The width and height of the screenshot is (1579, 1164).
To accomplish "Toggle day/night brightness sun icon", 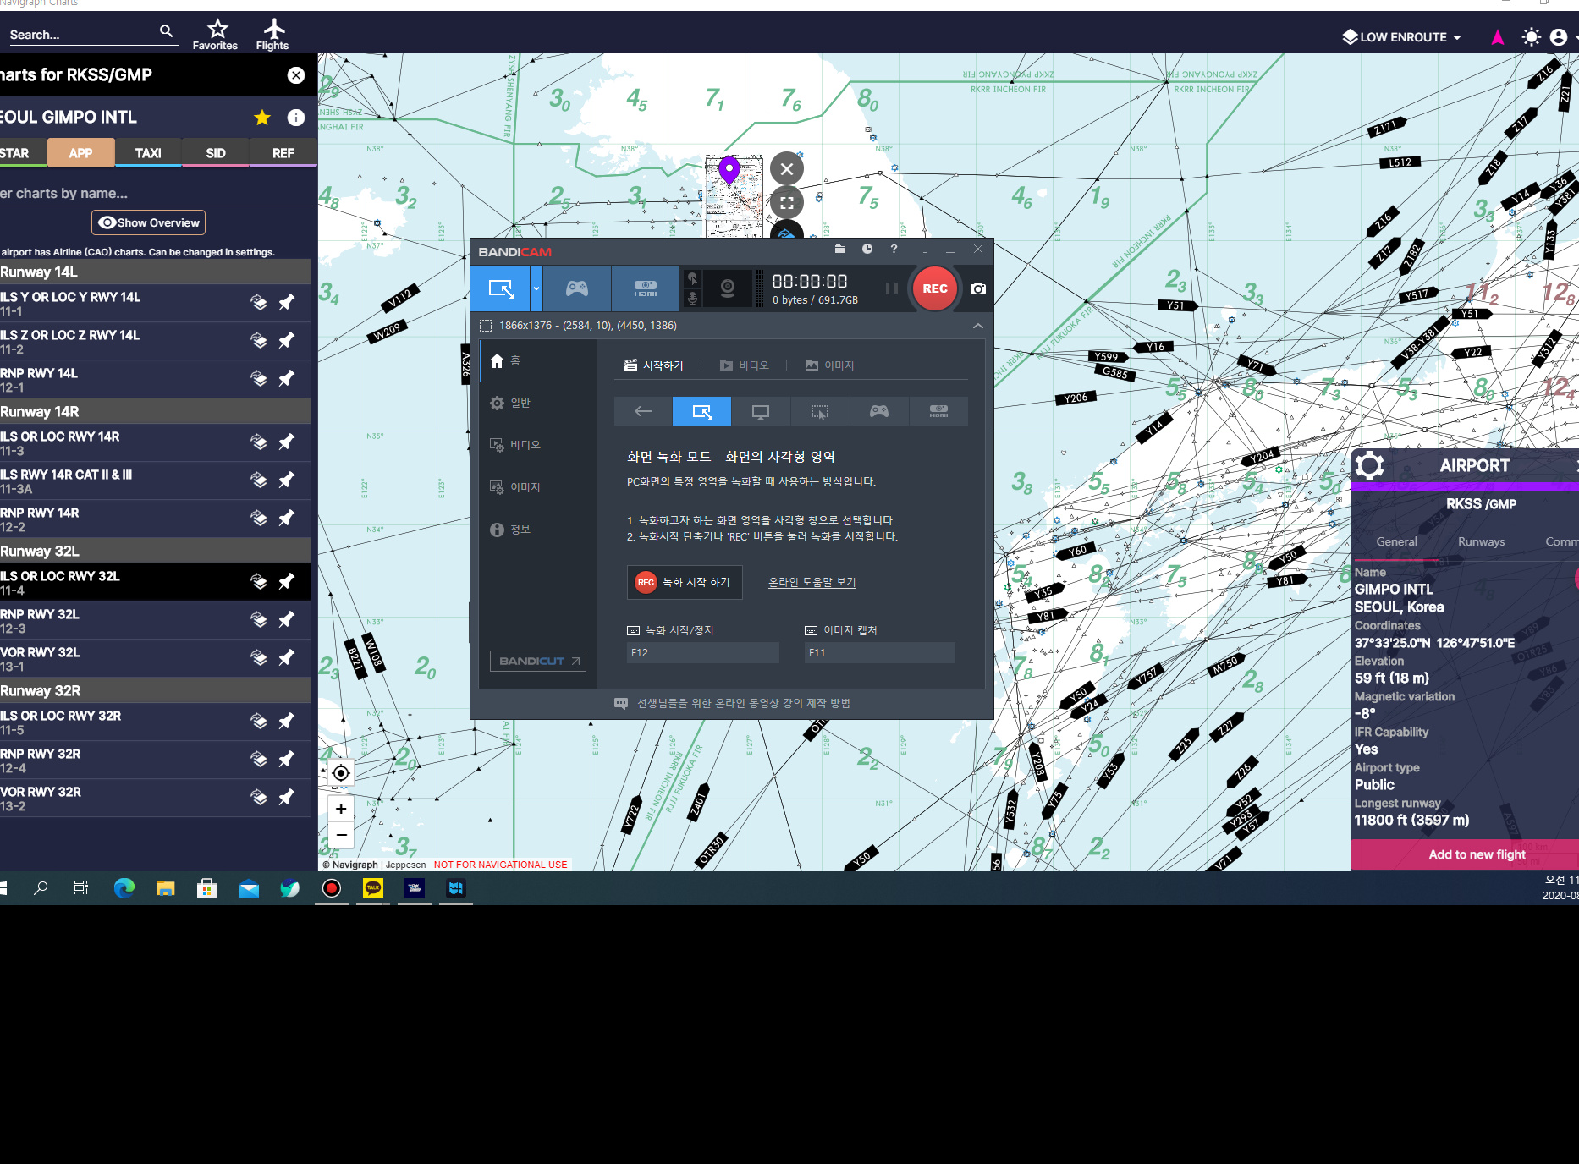I will point(1531,37).
